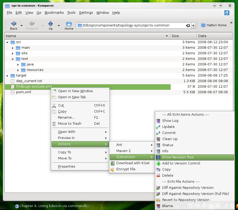Select Open in New Tab
This screenshot has width=238, height=210.
coord(80,97)
